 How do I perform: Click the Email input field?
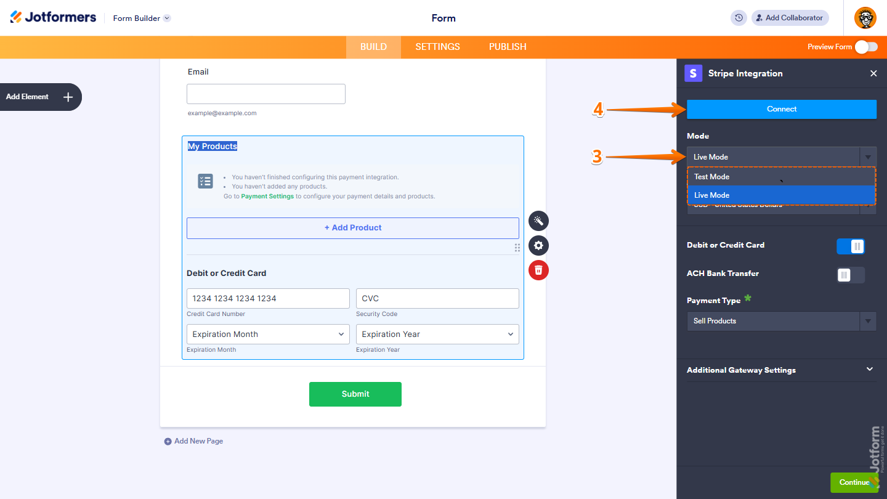pos(266,94)
